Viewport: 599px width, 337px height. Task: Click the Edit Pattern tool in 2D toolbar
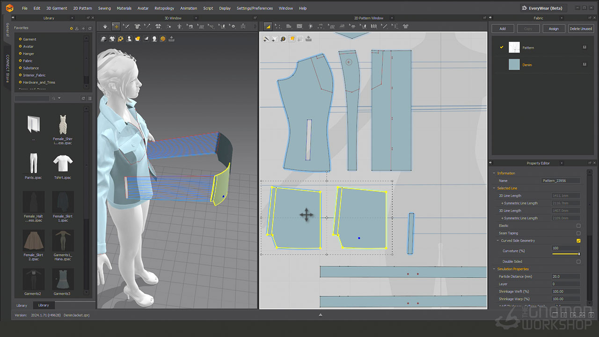278,26
